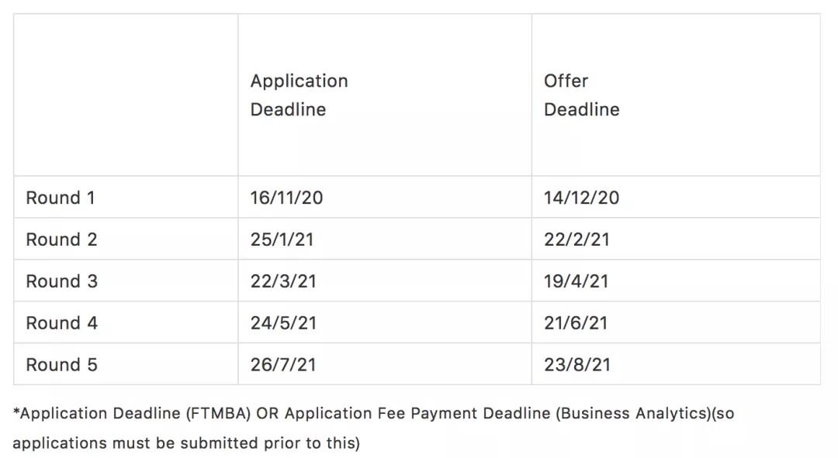Click the empty top-left header cell

click(126, 95)
